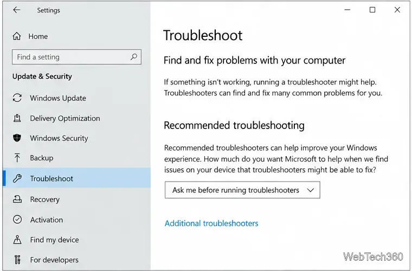Click the Find my device icon

17,240
